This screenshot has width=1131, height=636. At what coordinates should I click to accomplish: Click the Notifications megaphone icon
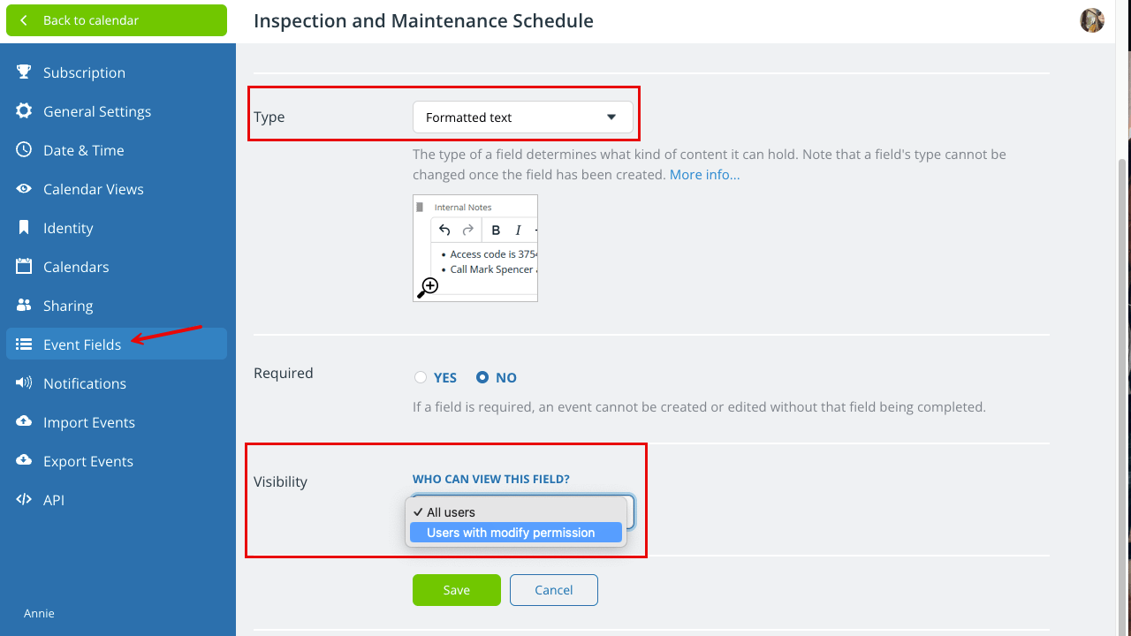24,383
